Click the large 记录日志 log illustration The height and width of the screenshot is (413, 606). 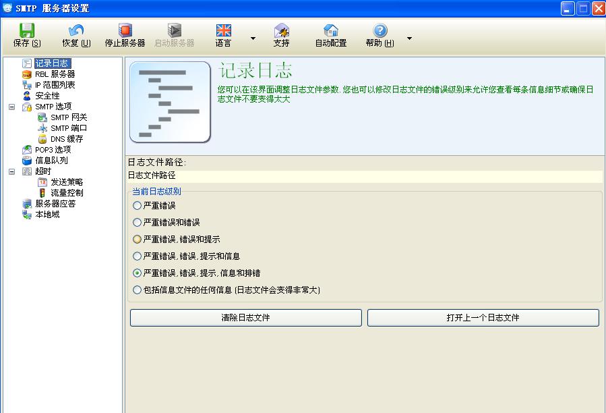click(170, 102)
